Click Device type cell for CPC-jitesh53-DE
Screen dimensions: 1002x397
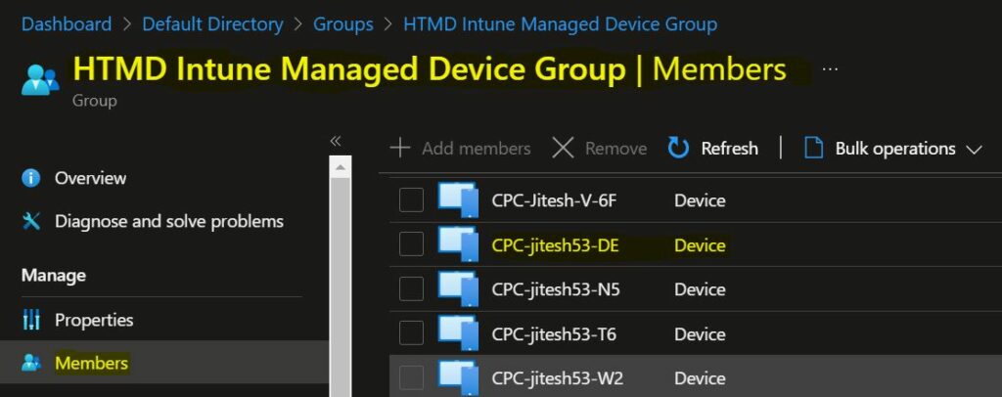(x=700, y=245)
